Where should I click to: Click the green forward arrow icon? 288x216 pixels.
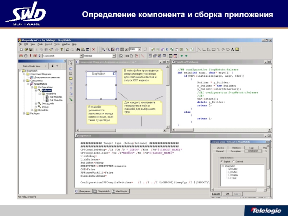coord(186,56)
